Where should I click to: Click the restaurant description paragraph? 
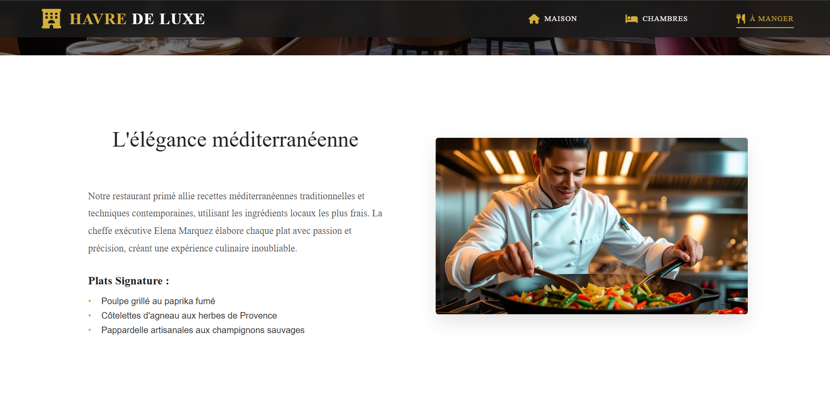click(235, 222)
